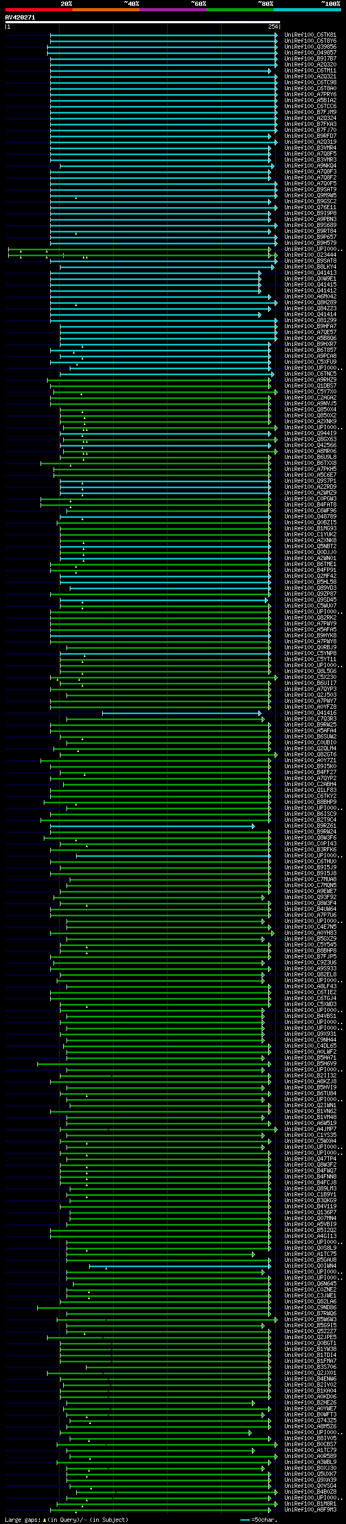Select the UniRef100_A5BIA2 label
The image size is (346, 1524).
pos(310,101)
